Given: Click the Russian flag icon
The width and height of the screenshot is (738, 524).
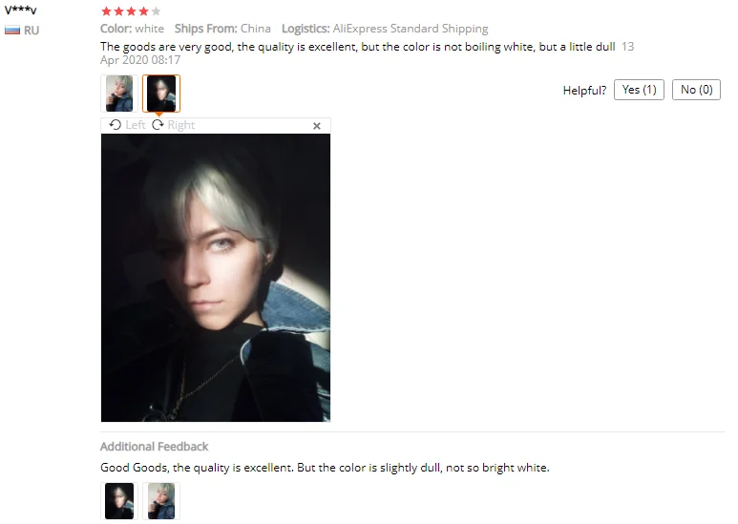Looking at the screenshot, I should click(x=12, y=31).
